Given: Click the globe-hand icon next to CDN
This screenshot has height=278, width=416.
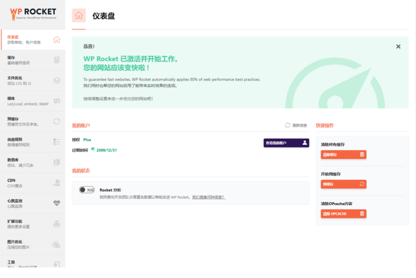Looking at the screenshot, I should (57, 183).
